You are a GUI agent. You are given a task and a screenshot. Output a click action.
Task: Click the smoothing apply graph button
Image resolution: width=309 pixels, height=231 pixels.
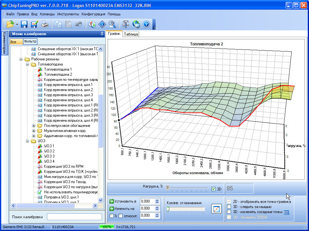[x=216, y=209]
